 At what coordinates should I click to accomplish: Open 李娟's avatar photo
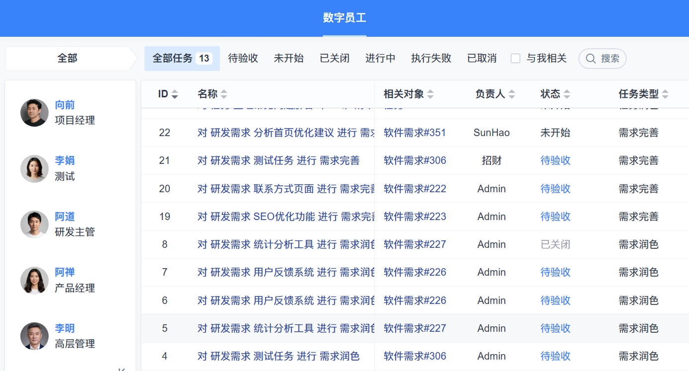click(x=34, y=169)
